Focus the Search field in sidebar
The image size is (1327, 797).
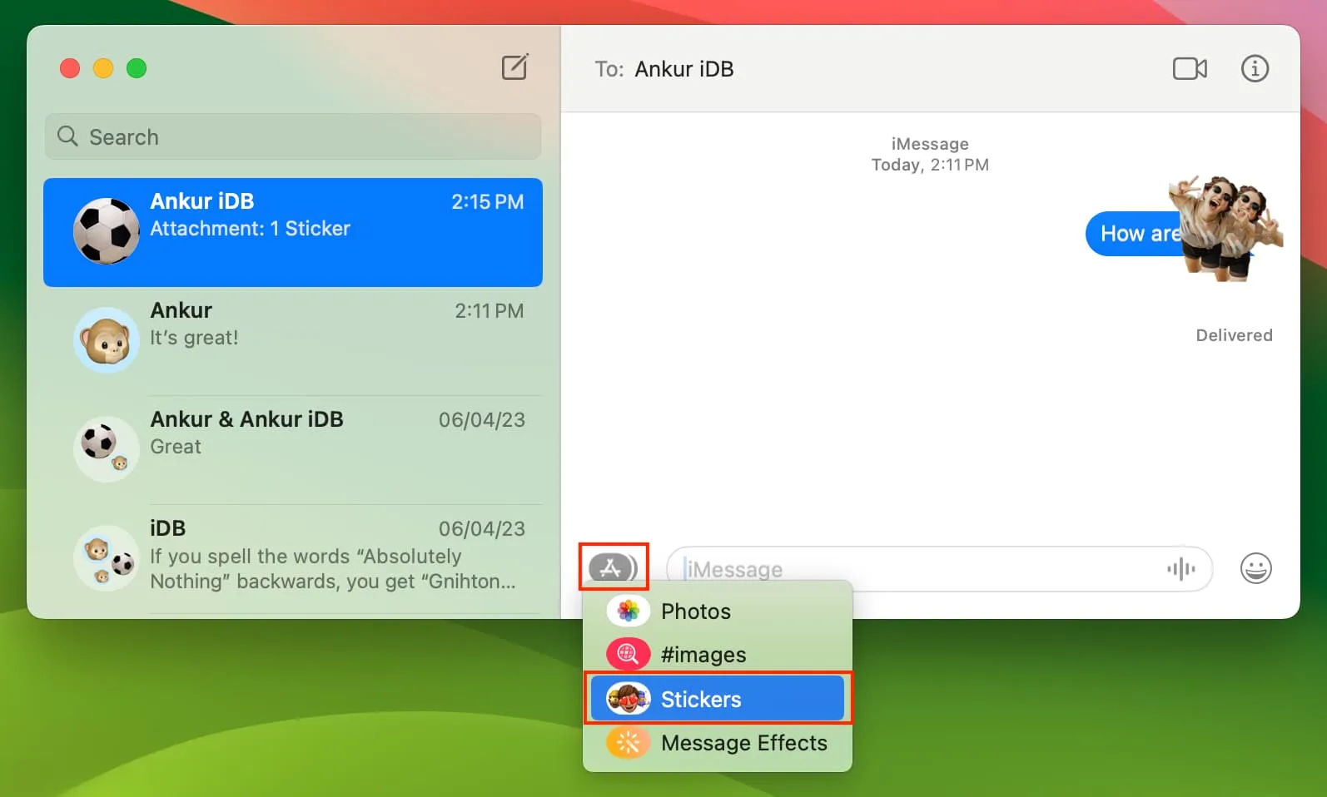point(293,136)
